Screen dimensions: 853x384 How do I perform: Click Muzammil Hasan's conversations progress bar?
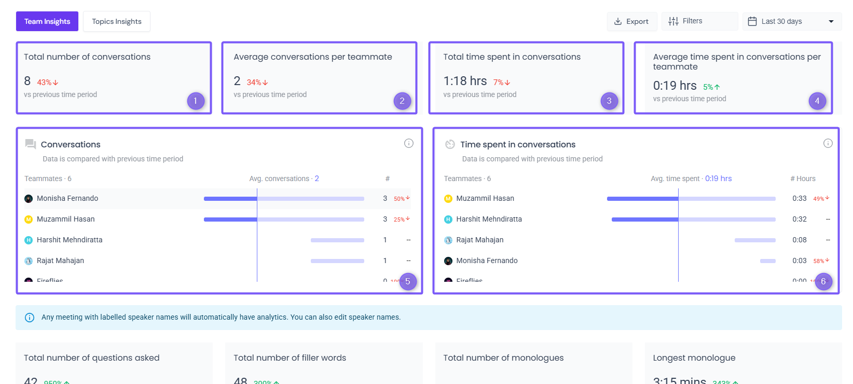click(284, 220)
